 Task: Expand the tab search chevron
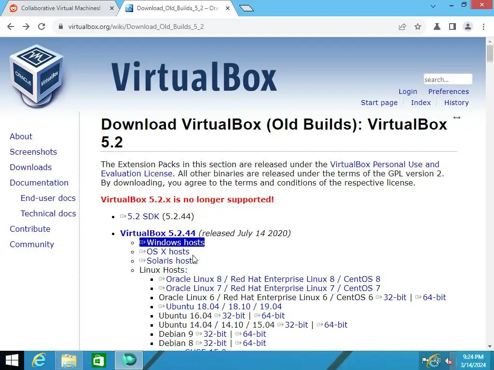point(433,6)
